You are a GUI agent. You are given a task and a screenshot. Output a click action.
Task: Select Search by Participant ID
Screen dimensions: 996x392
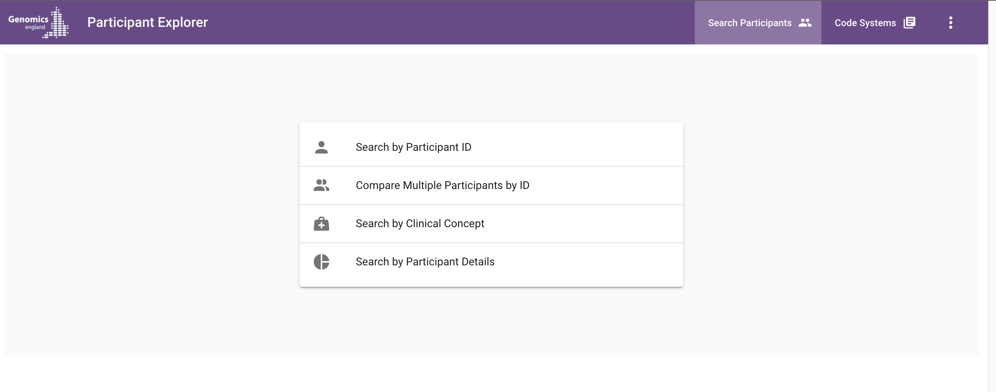point(413,147)
